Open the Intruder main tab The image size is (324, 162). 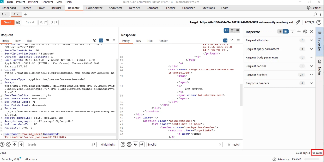click(56, 8)
